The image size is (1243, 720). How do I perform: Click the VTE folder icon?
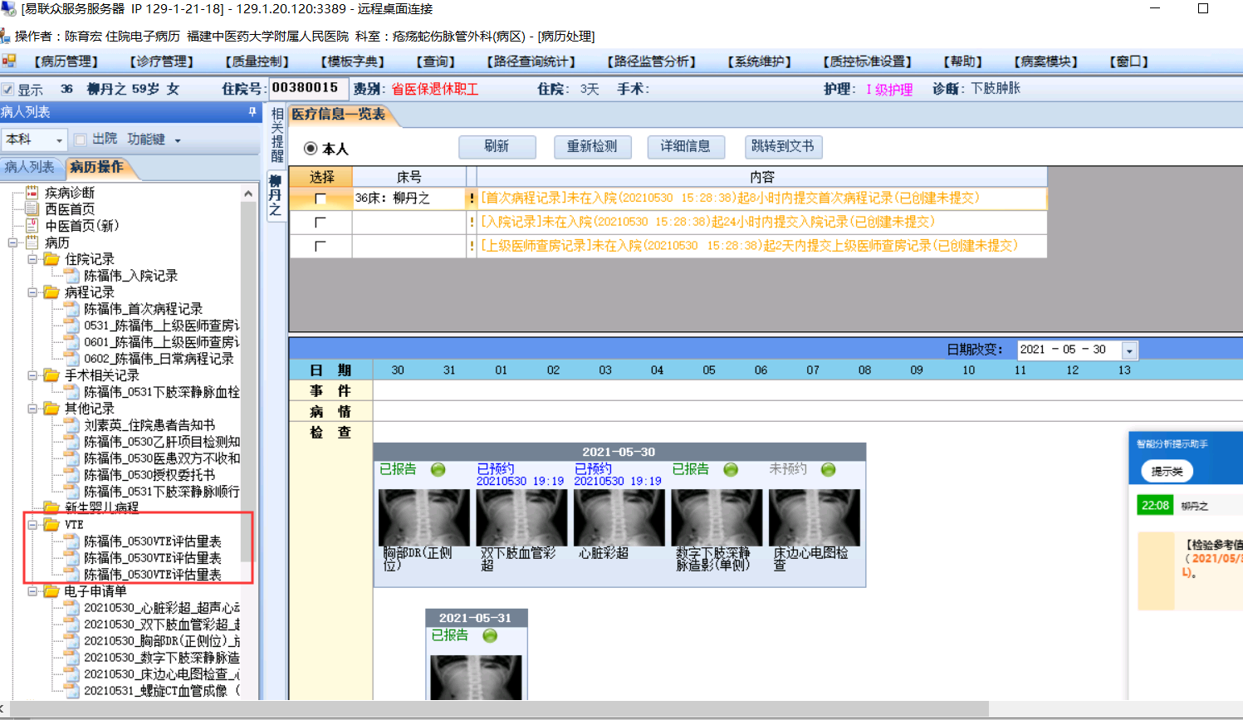[51, 525]
